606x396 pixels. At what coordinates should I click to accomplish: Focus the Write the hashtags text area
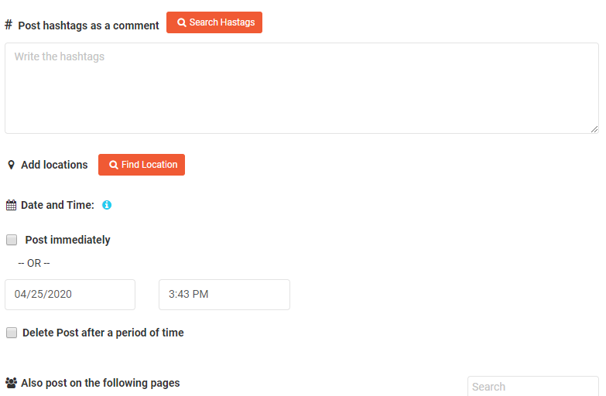coord(302,88)
